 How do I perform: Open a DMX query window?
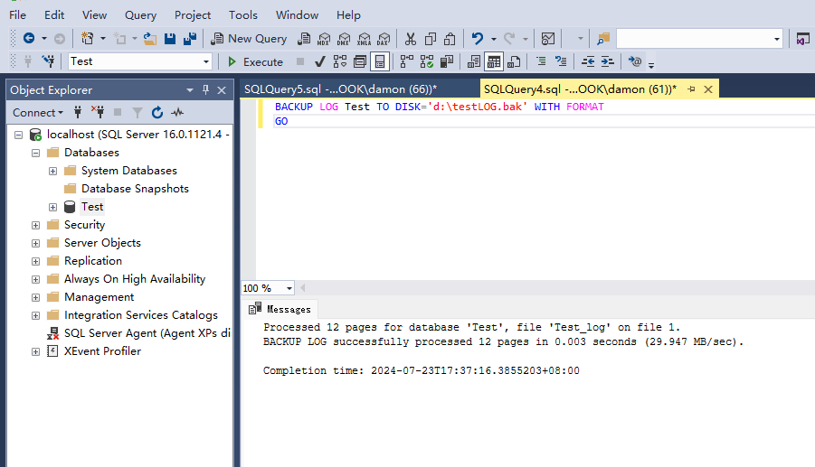344,39
